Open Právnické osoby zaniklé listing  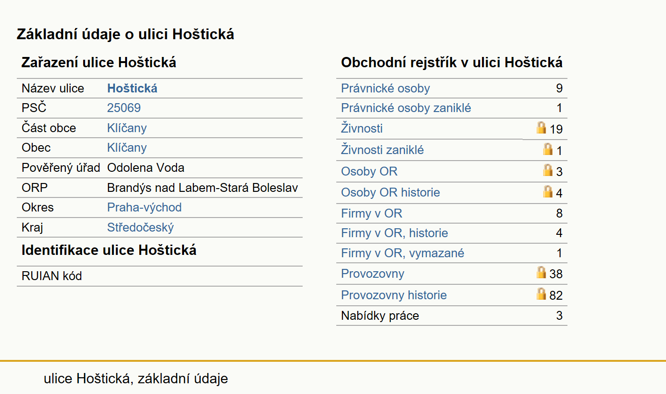tap(406, 108)
